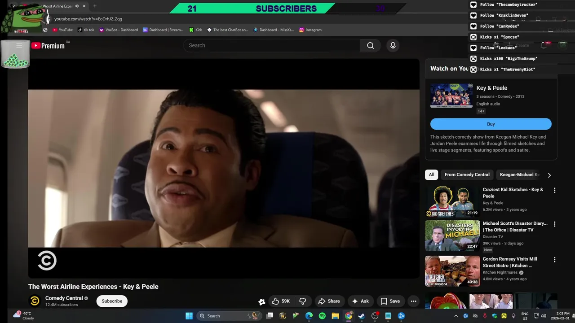Focus the YouTube search box
The width and height of the screenshot is (575, 323).
[271, 45]
